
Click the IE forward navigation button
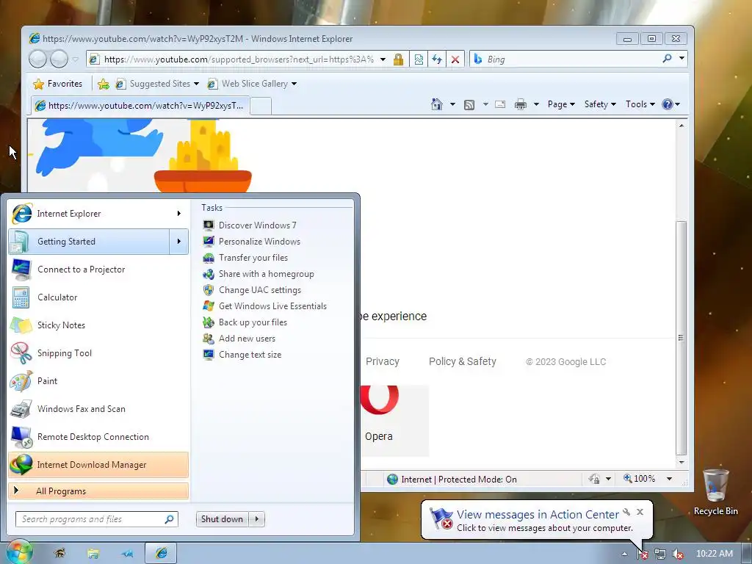pos(59,59)
